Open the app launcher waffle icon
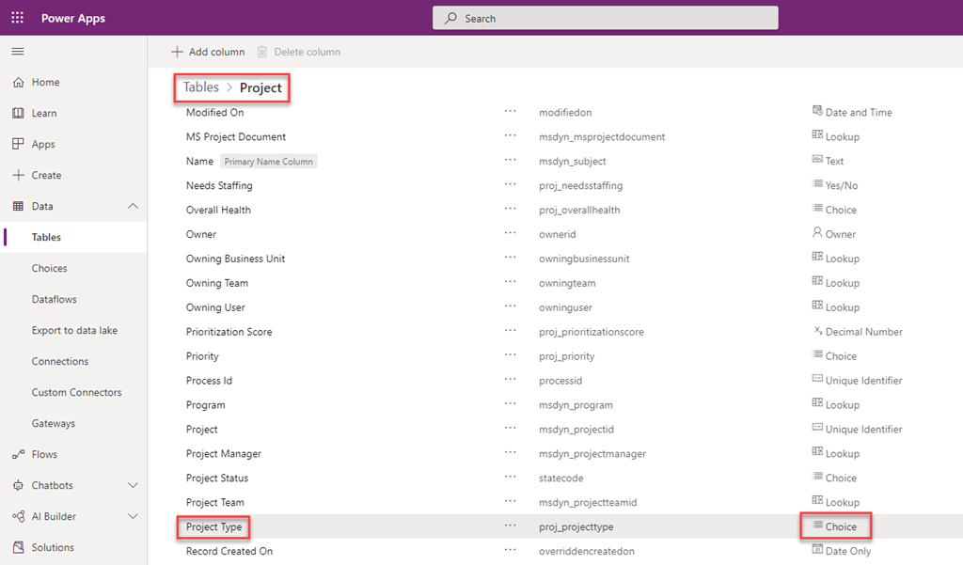Image resolution: width=963 pixels, height=565 pixels. (18, 18)
